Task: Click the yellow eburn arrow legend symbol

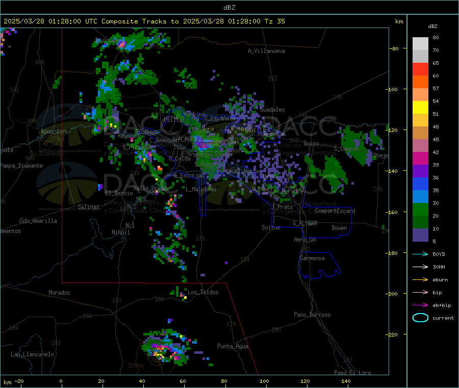Action: (x=420, y=280)
